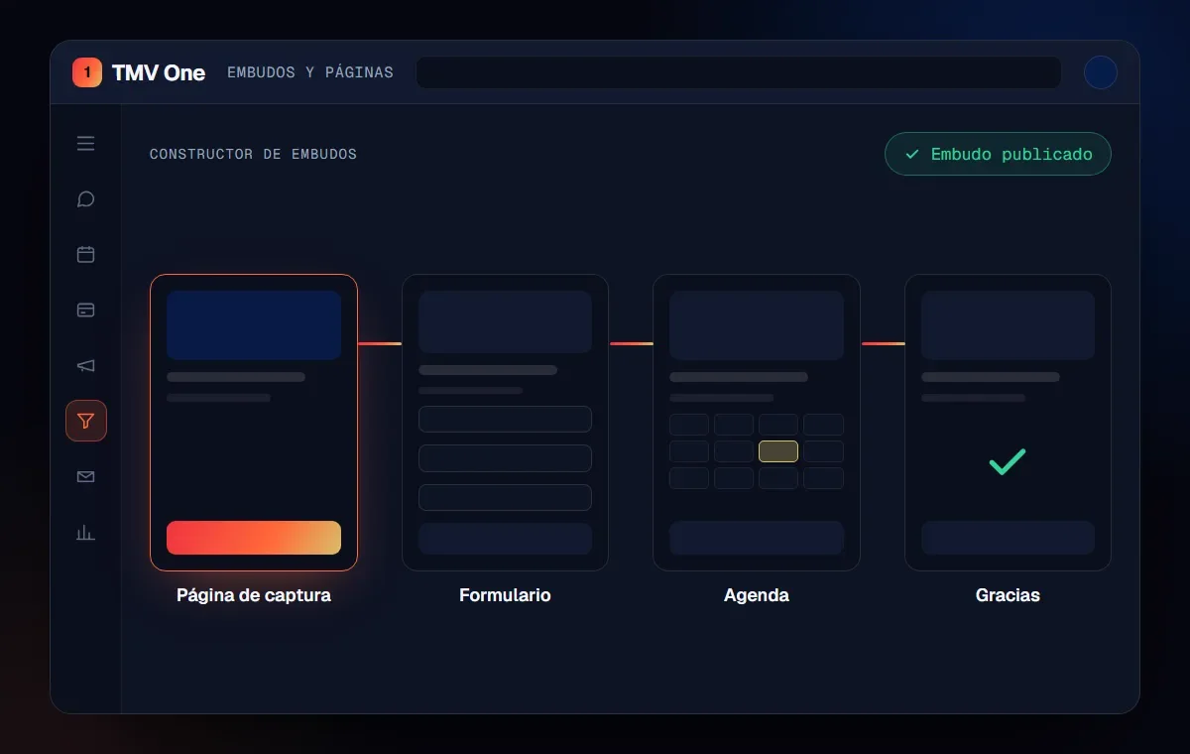Click the Página de captura label

254,595
